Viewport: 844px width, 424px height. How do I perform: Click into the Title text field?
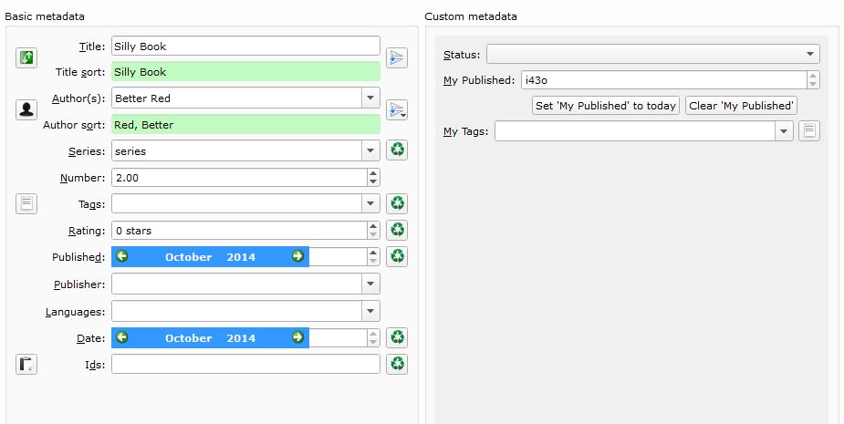point(245,47)
